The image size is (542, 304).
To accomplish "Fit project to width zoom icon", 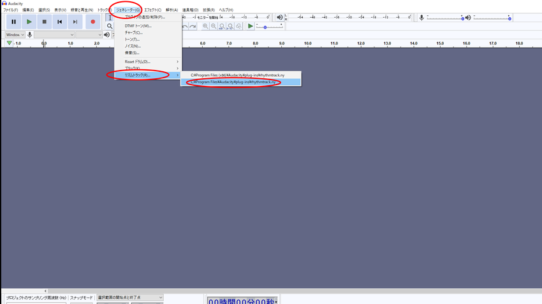I will click(230, 26).
